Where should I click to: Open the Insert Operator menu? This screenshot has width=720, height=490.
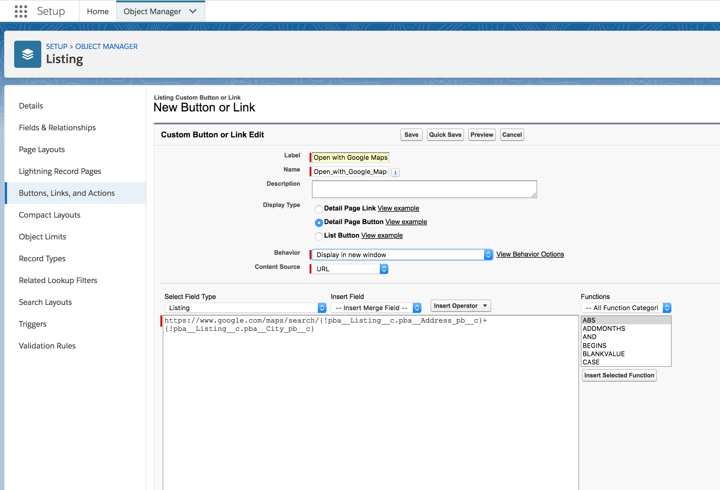460,305
